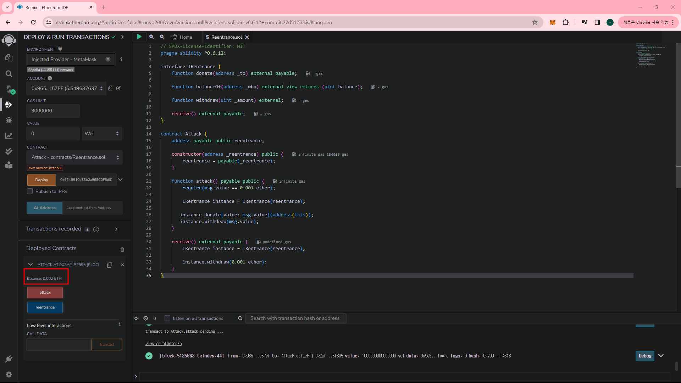Focus the transaction hash search field
Image resolution: width=681 pixels, height=383 pixels.
coord(296,318)
